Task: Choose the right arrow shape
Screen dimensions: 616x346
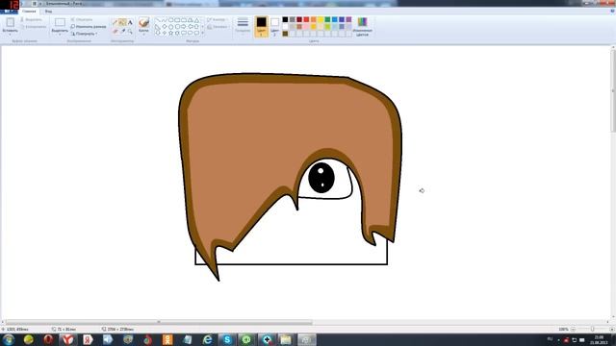Action: pos(184,27)
